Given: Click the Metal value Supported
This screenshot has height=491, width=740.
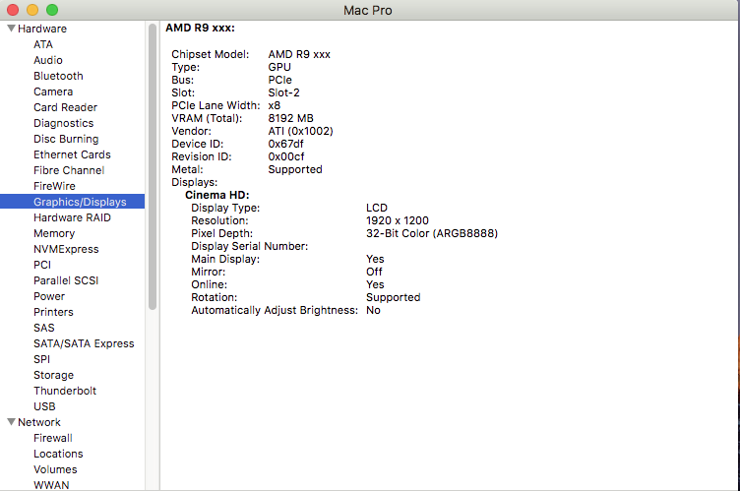Looking at the screenshot, I should pos(295,169).
